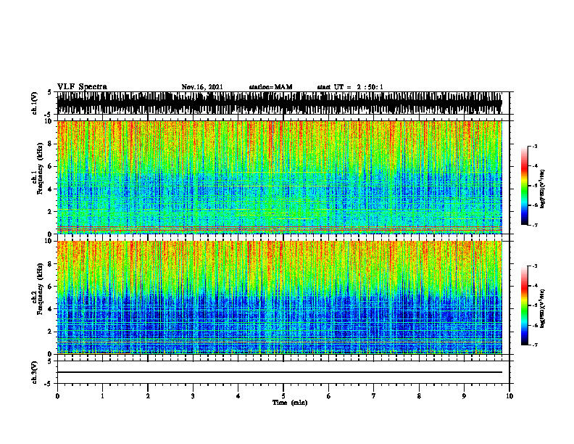Click the "ch.3(V)" axis label
This screenshot has width=574, height=444.
(x=35, y=372)
